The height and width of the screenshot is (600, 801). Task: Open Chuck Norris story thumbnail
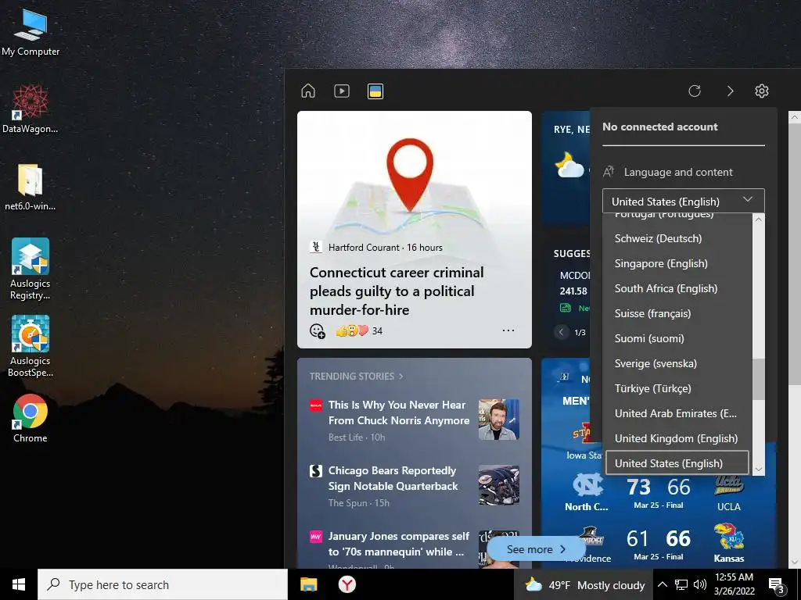(x=499, y=420)
